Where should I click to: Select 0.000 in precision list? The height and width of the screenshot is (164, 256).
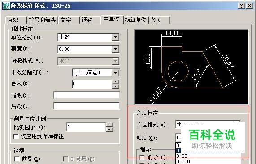(208, 161)
